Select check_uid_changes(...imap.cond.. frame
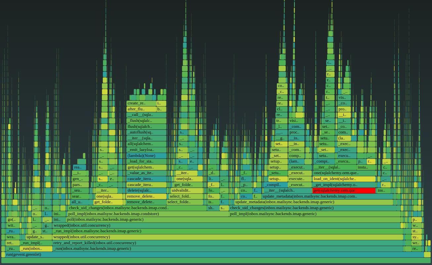Image resolution: width=432 pixels, height=265 pixels. coord(137,208)
